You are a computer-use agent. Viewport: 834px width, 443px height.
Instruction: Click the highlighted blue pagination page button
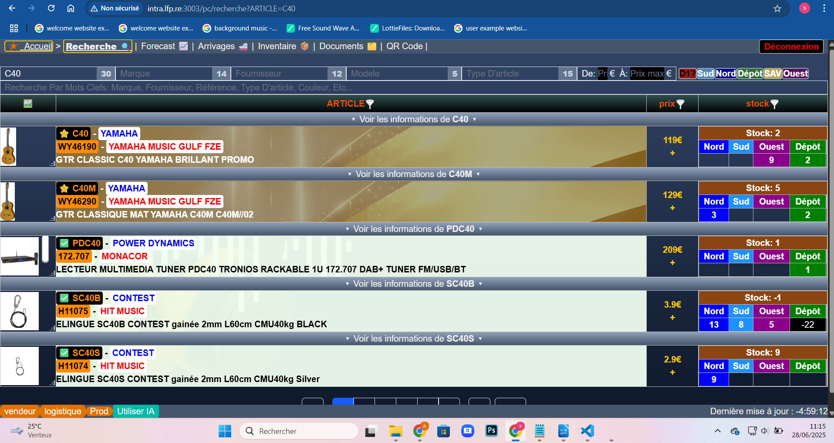pos(343,401)
